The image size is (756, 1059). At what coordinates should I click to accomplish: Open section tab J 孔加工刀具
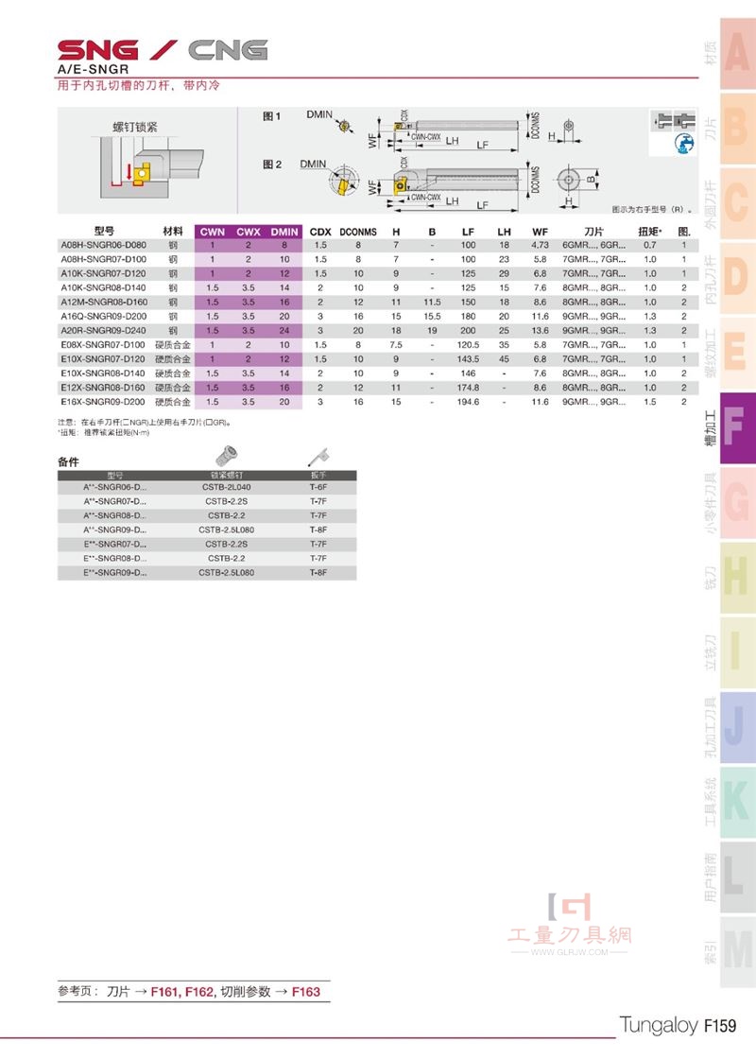(x=736, y=728)
